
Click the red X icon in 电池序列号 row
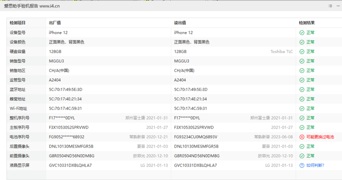point(302,137)
